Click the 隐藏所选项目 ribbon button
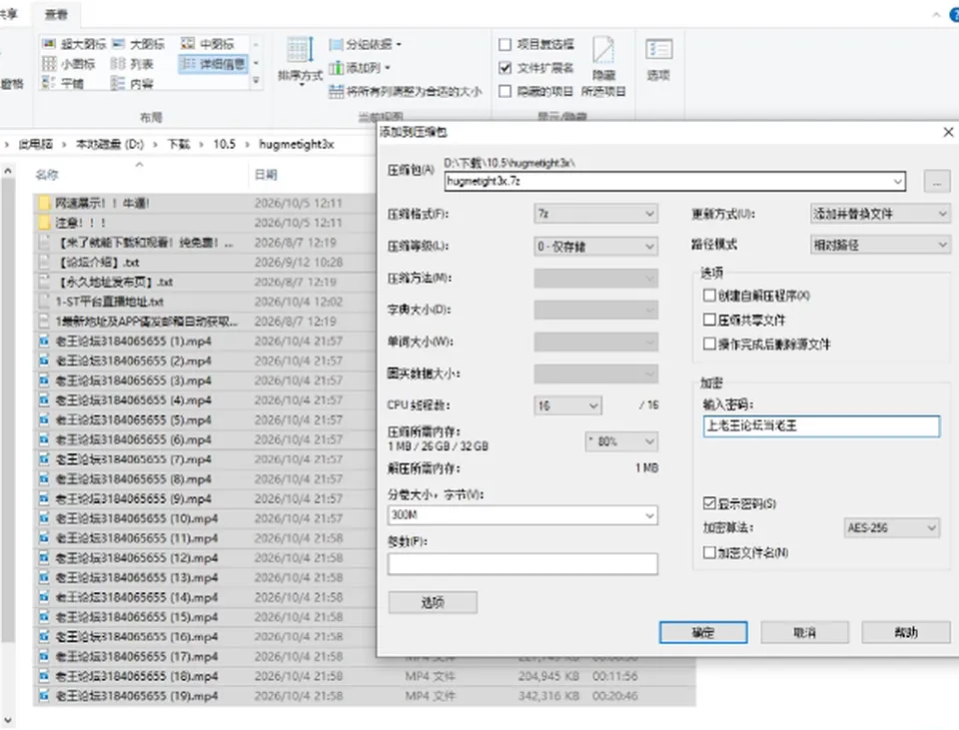 (603, 67)
